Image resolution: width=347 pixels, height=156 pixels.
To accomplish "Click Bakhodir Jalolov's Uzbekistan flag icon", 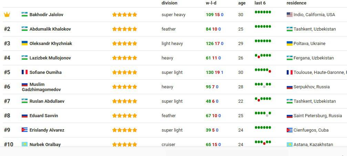I will point(24,14).
